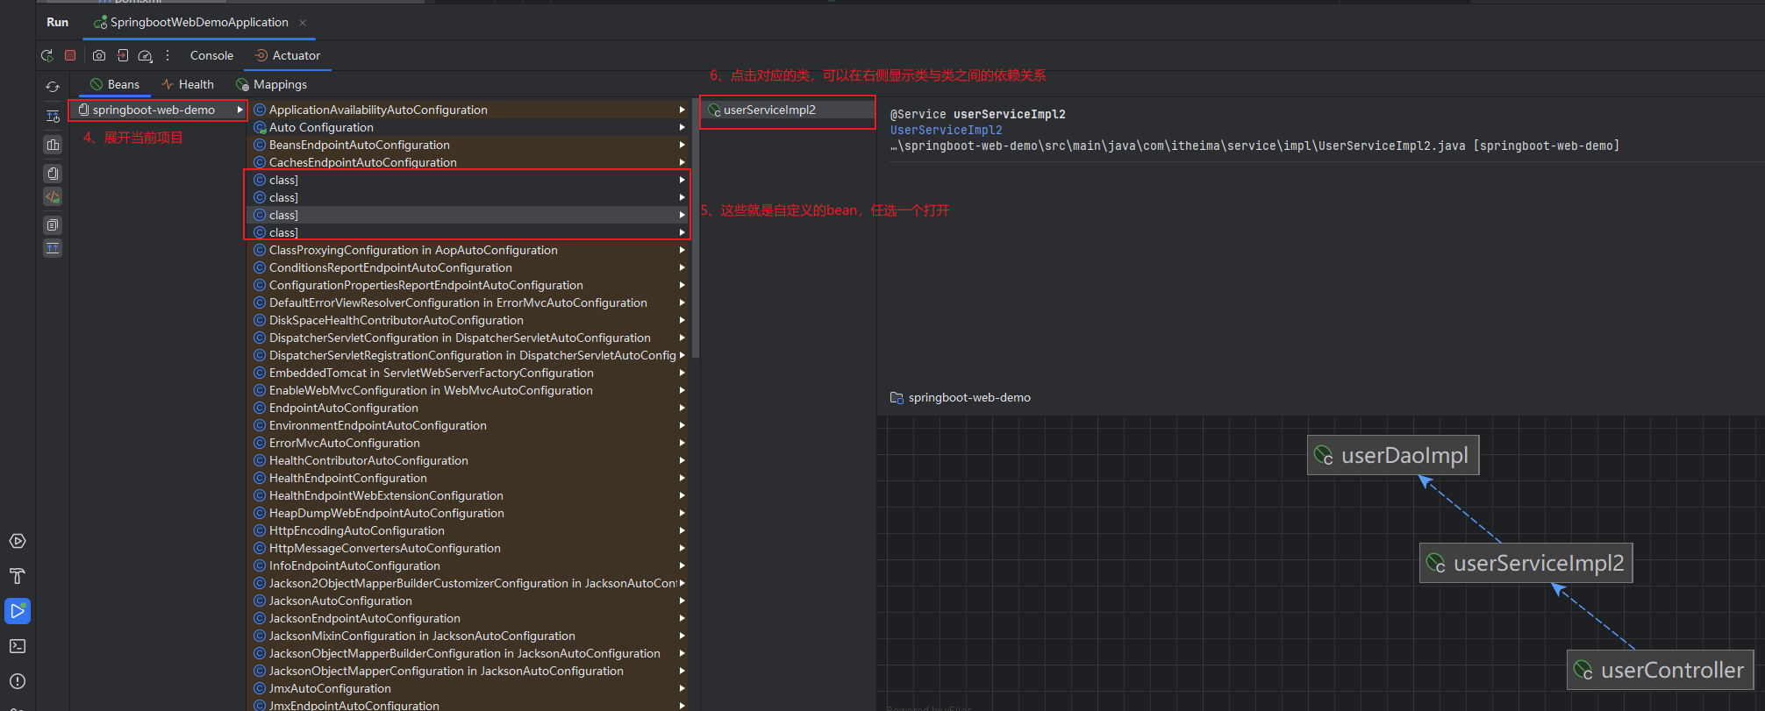Open the Services tool window icon

18,541
